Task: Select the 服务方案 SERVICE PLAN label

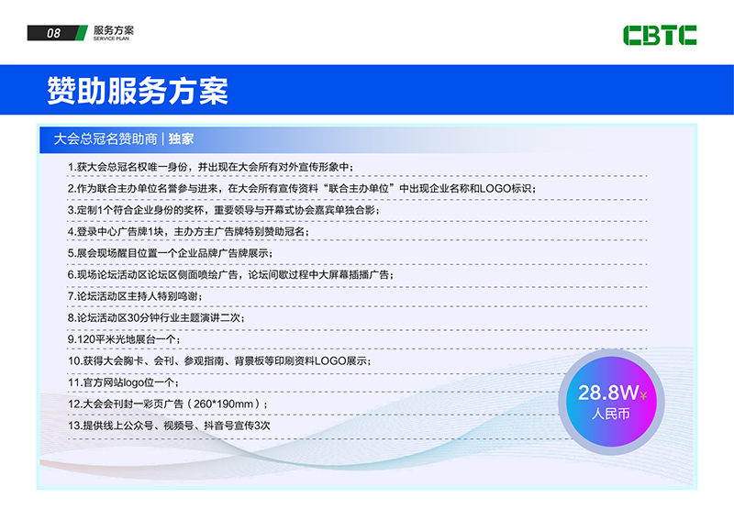Action: point(113,33)
